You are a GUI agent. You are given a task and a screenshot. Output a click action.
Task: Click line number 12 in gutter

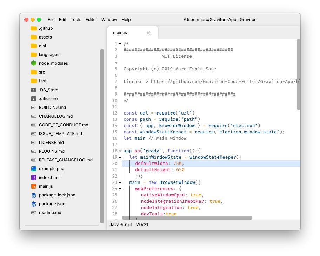click(x=115, y=113)
